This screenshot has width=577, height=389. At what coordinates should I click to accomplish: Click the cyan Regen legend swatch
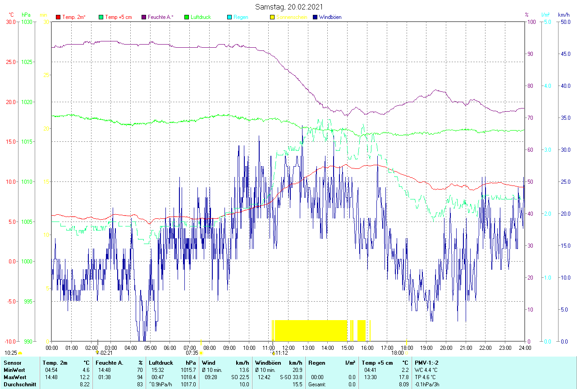pos(229,17)
